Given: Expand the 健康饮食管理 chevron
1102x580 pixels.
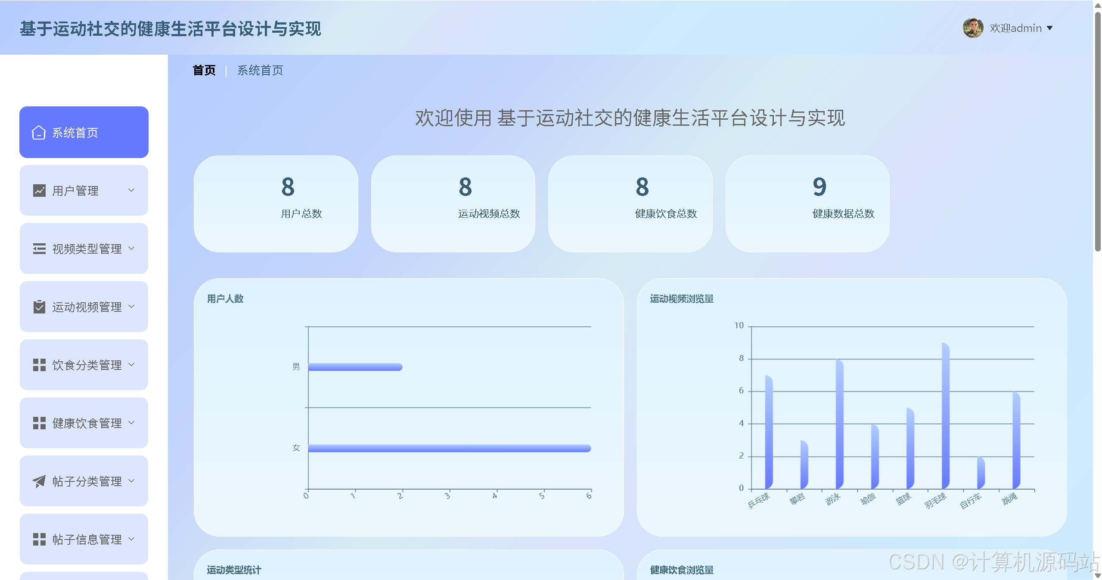Looking at the screenshot, I should [131, 422].
